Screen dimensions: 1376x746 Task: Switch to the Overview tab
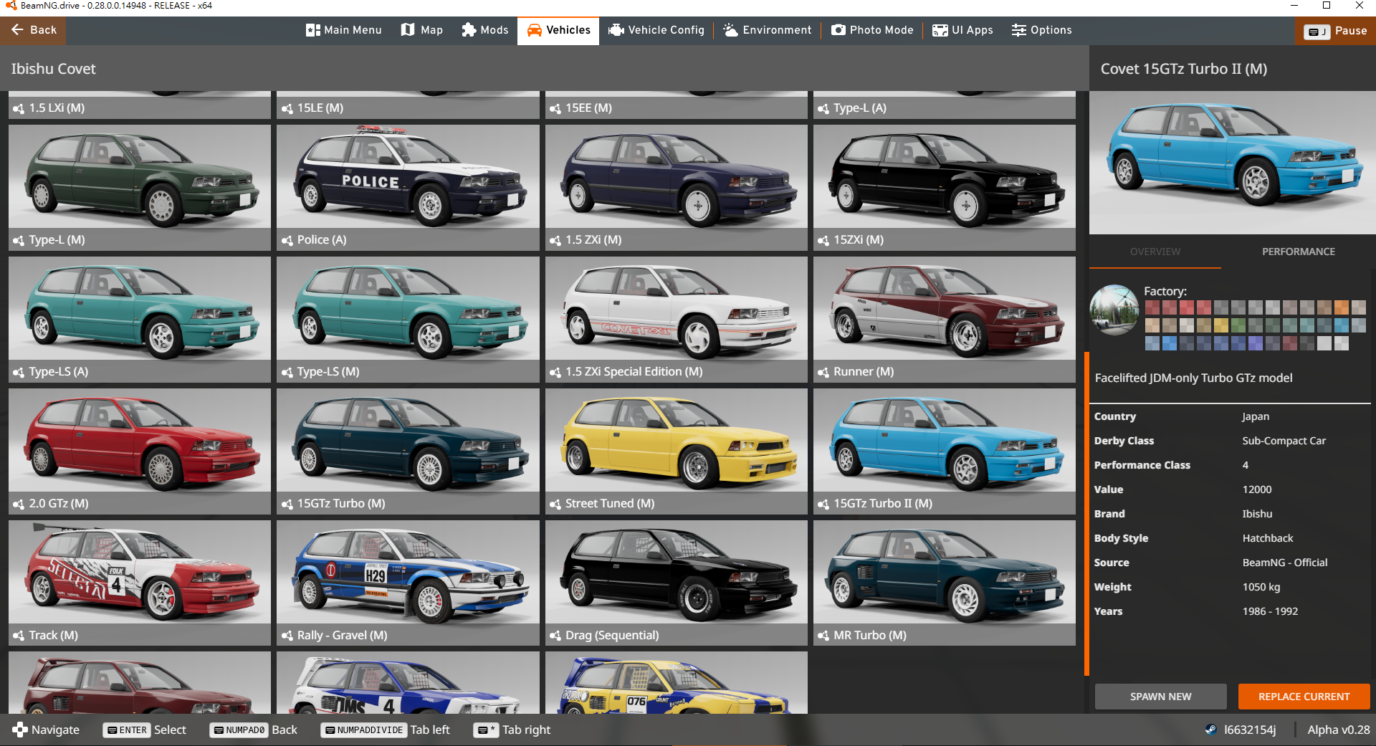tap(1155, 252)
